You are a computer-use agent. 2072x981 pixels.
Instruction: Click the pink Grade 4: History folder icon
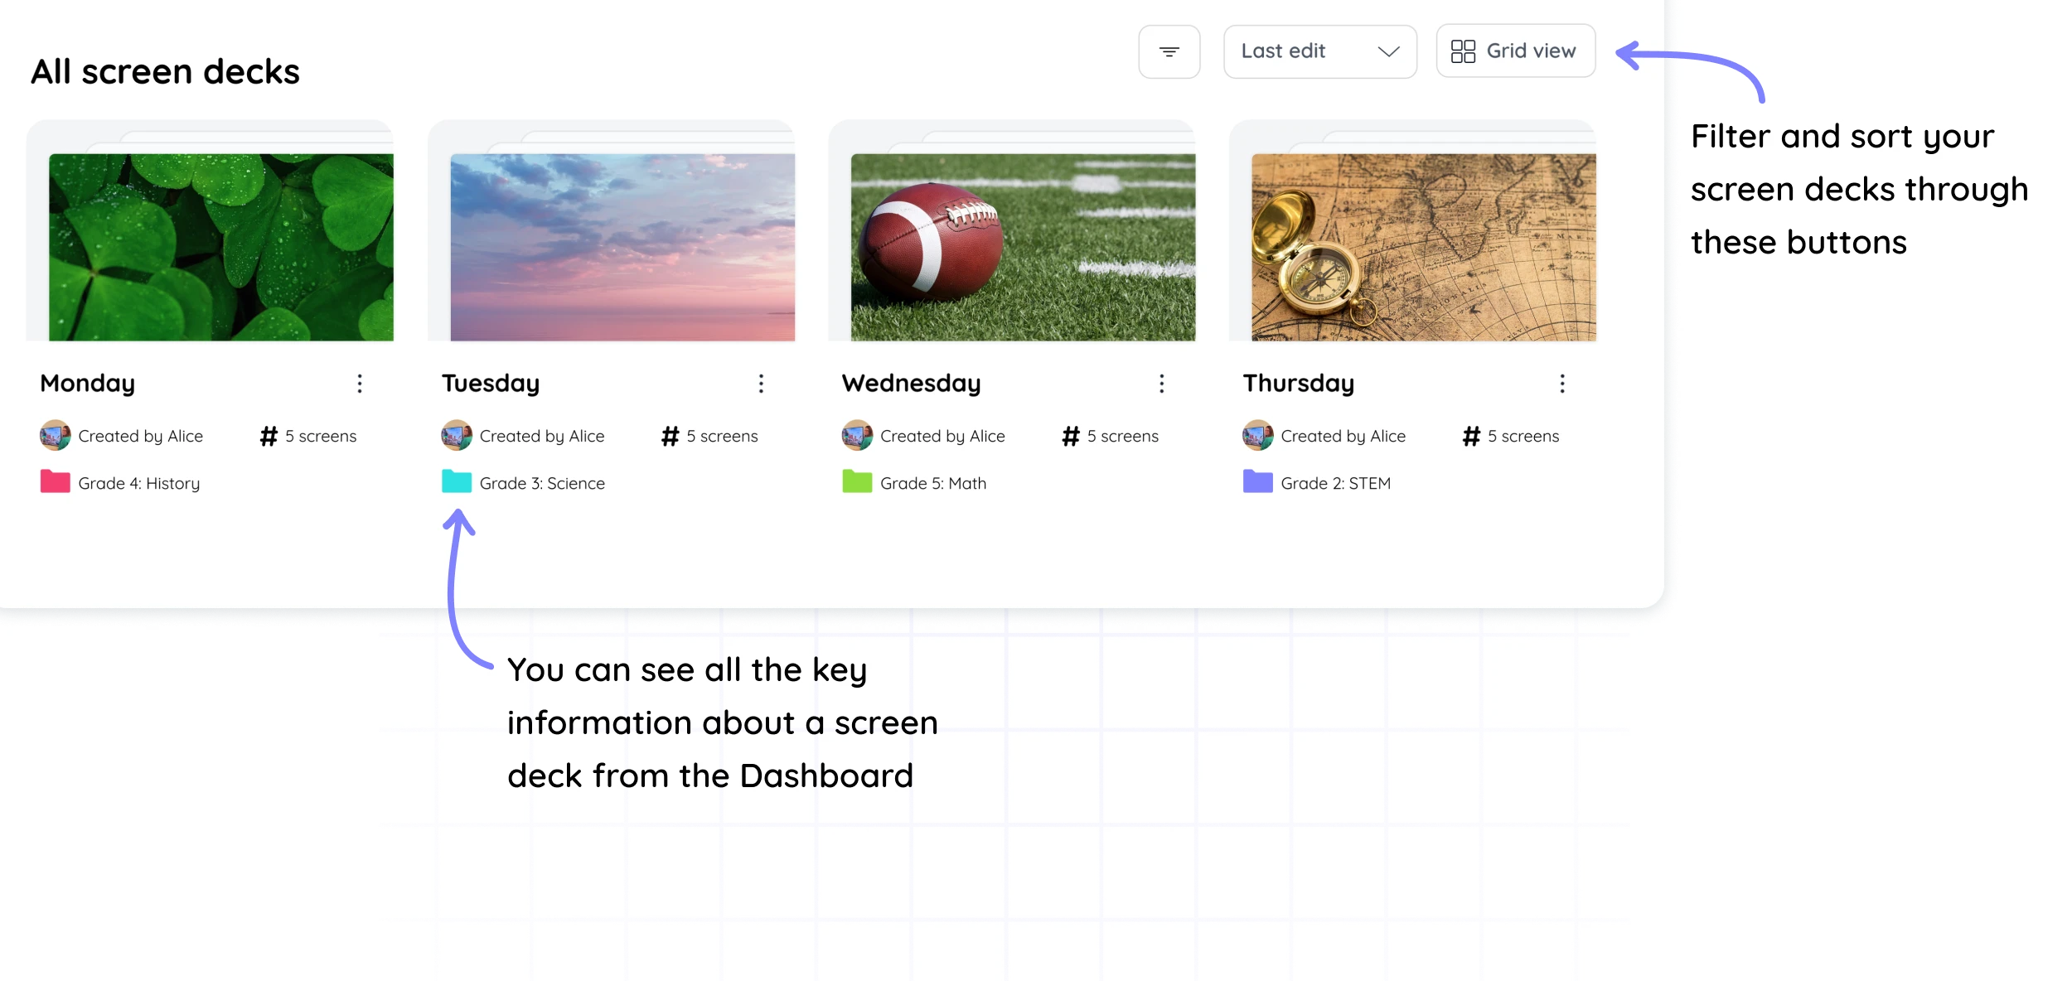(54, 482)
